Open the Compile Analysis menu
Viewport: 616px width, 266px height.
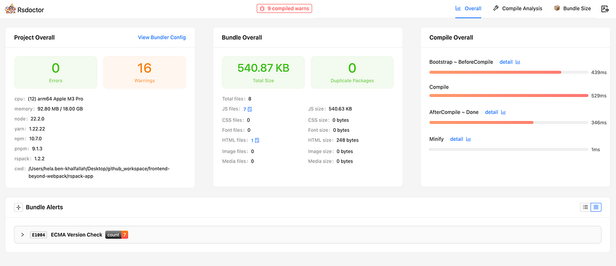point(517,8)
